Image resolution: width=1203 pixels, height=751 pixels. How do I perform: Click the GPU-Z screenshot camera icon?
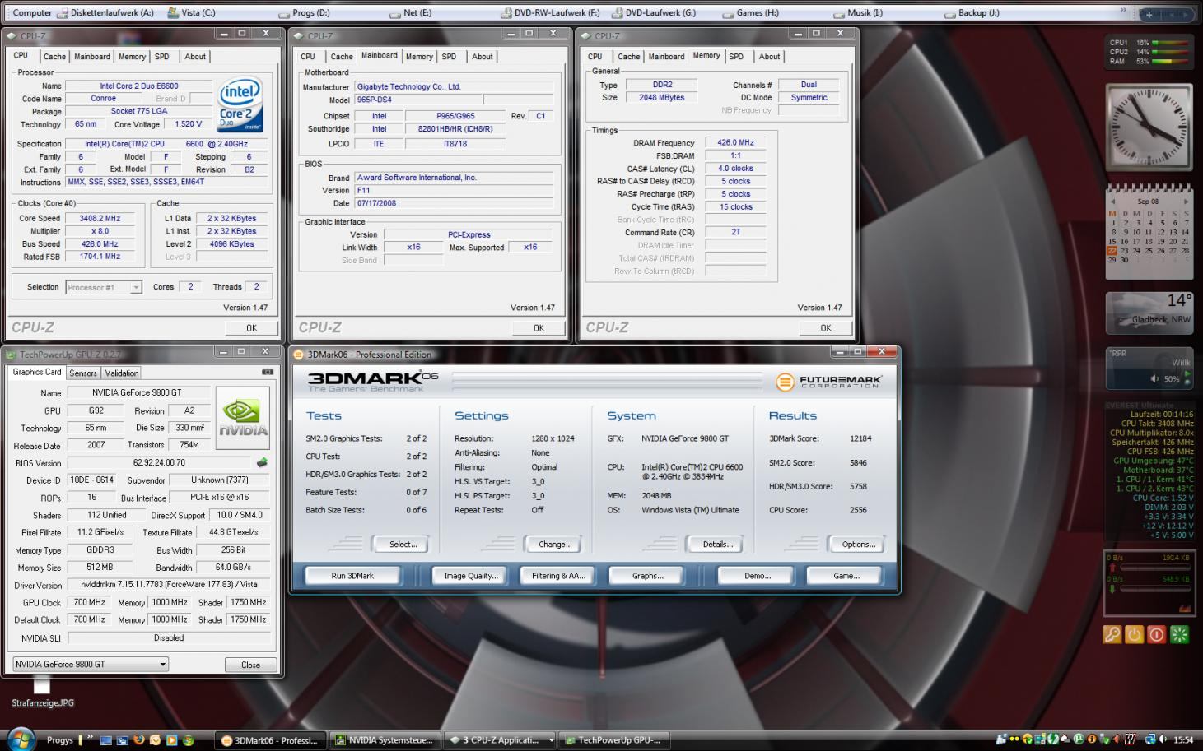pos(267,372)
